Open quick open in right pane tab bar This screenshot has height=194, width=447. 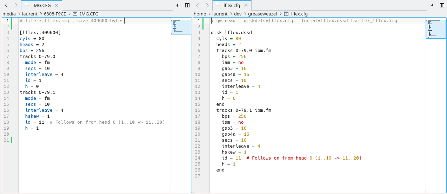pos(432,5)
